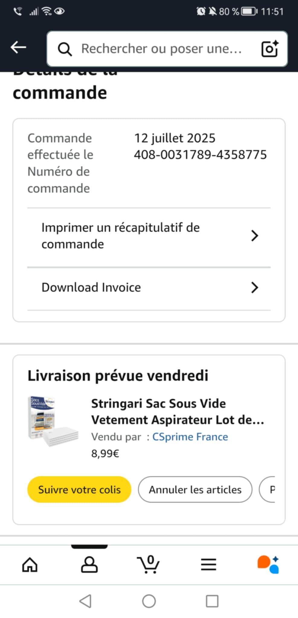Tap the back arrow in header
298x618 pixels.
point(18,47)
